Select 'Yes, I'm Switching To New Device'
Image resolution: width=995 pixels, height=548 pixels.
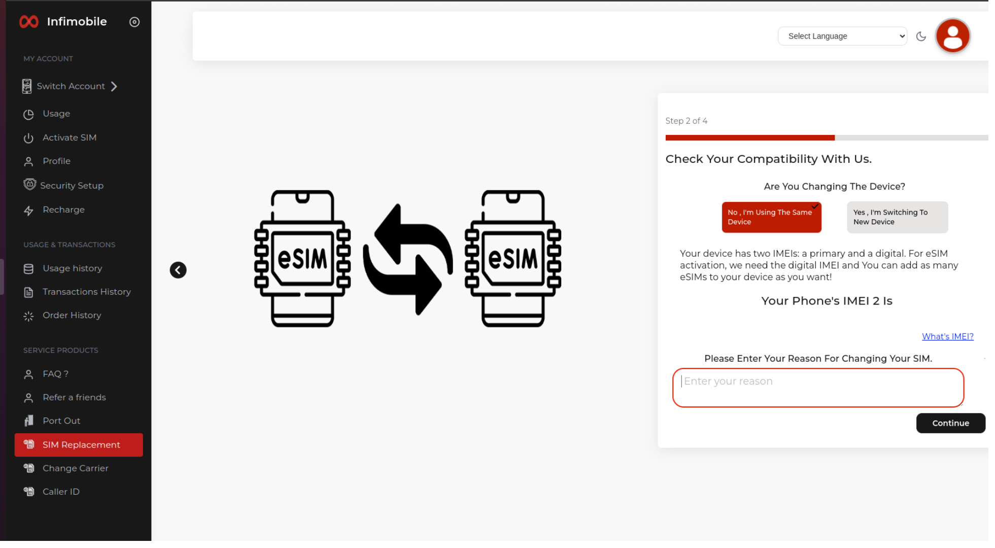(x=897, y=217)
